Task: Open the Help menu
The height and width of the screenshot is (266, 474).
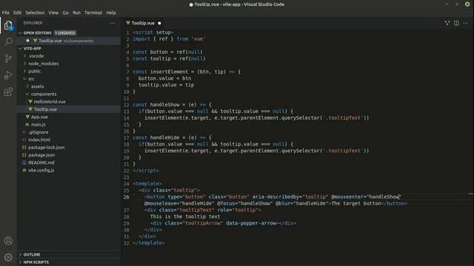Action: (x=111, y=13)
